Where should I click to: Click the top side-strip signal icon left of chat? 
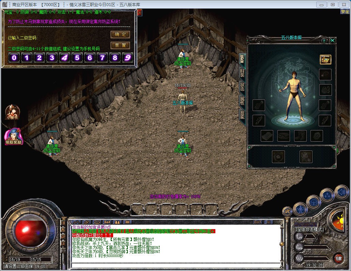(x=63, y=223)
